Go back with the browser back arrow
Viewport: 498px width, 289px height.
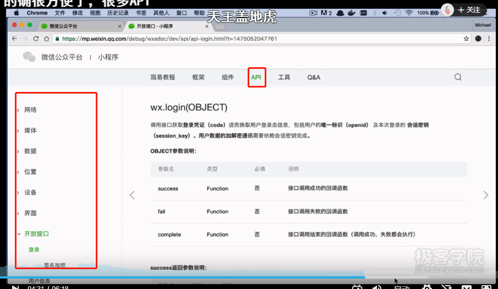click(x=14, y=39)
